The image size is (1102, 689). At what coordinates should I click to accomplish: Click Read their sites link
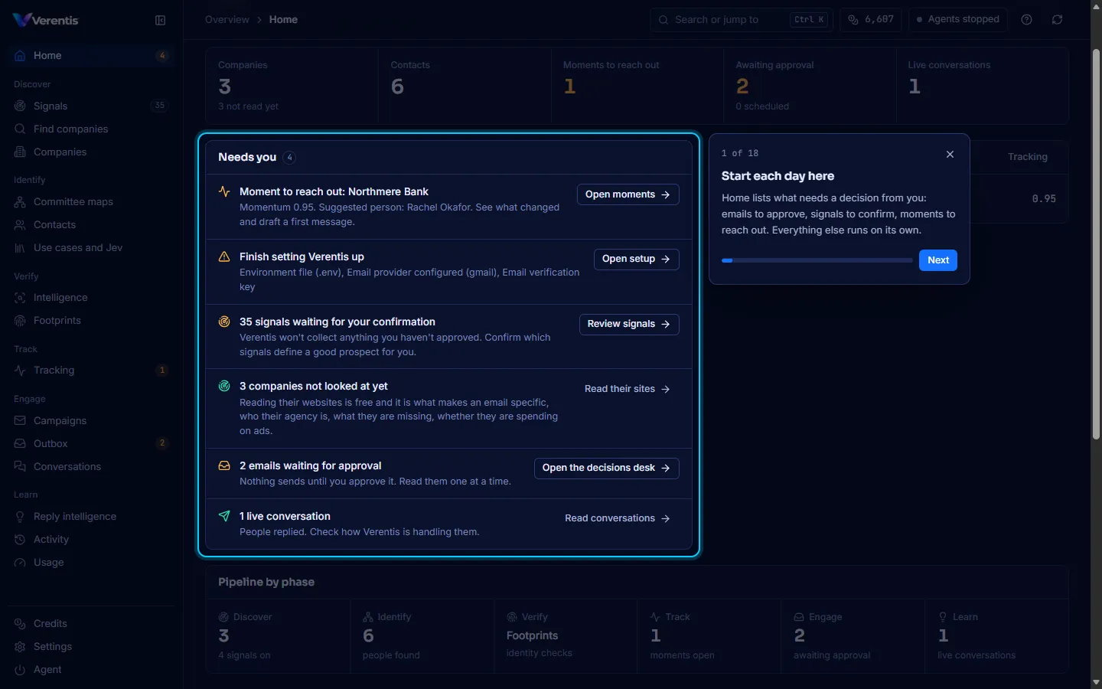click(x=628, y=389)
